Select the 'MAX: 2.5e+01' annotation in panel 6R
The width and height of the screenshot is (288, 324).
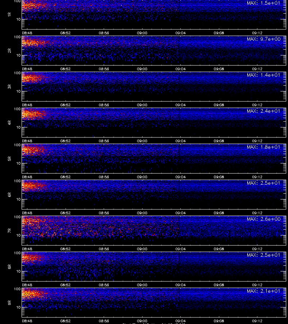coord(264,183)
